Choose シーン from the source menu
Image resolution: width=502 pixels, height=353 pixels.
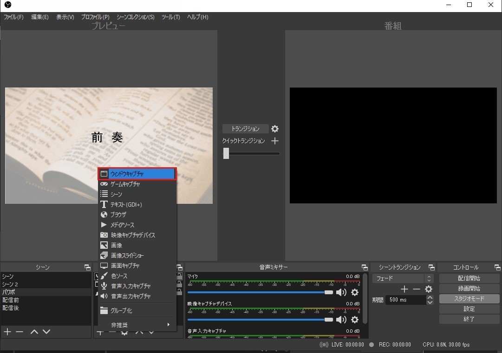click(x=137, y=194)
